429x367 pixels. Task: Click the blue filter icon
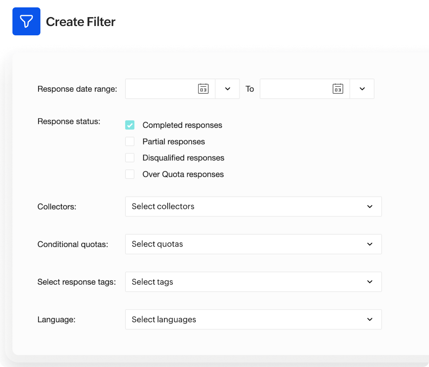26,21
